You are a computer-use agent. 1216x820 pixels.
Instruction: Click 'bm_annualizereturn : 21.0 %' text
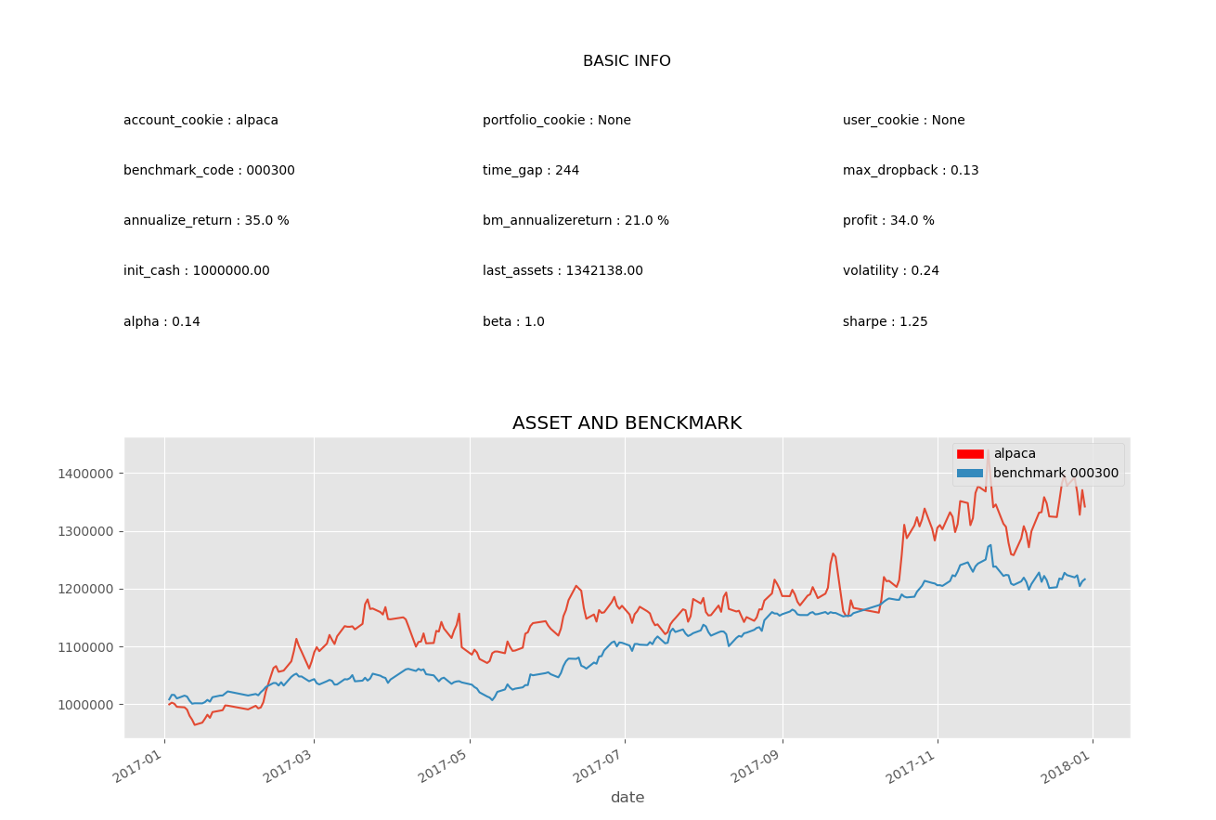click(x=576, y=221)
